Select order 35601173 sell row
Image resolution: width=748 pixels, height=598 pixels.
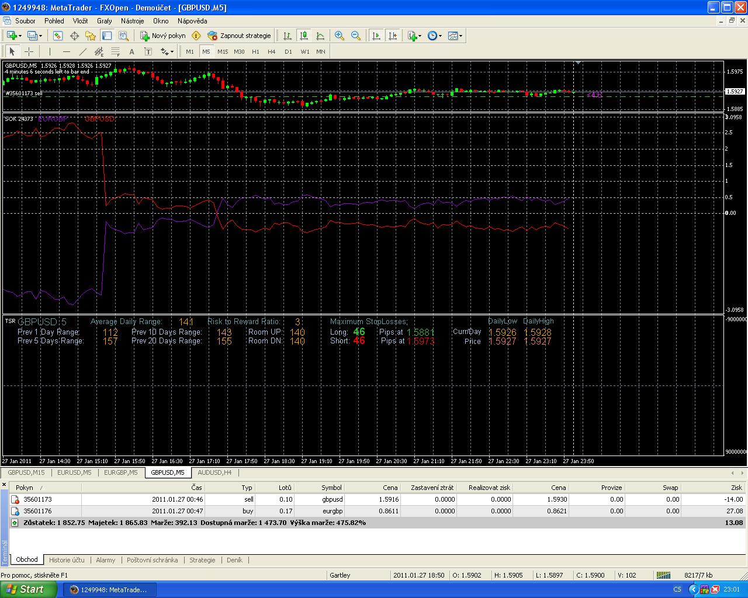[x=378, y=499]
